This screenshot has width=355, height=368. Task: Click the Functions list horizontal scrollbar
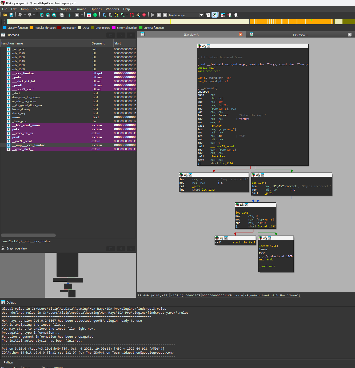pyautogui.click(x=29, y=235)
